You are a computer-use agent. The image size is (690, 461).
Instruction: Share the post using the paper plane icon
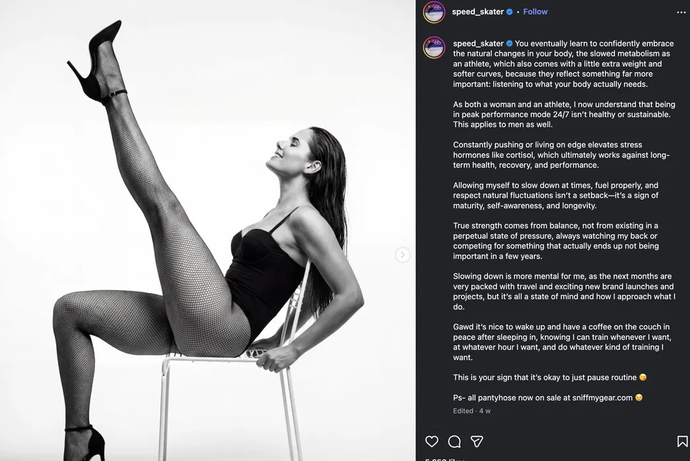tap(477, 441)
